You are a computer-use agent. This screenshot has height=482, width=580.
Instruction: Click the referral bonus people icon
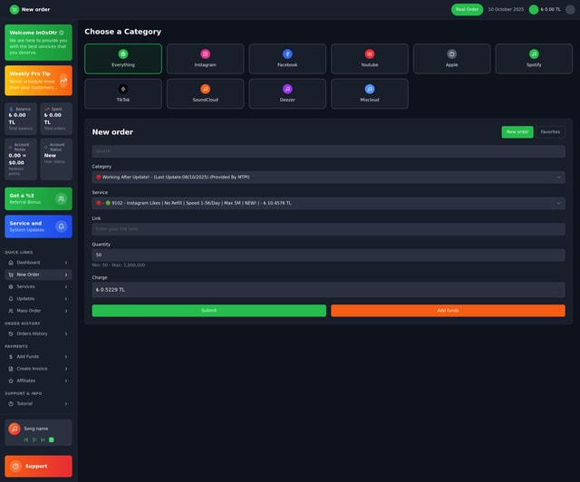coord(61,198)
